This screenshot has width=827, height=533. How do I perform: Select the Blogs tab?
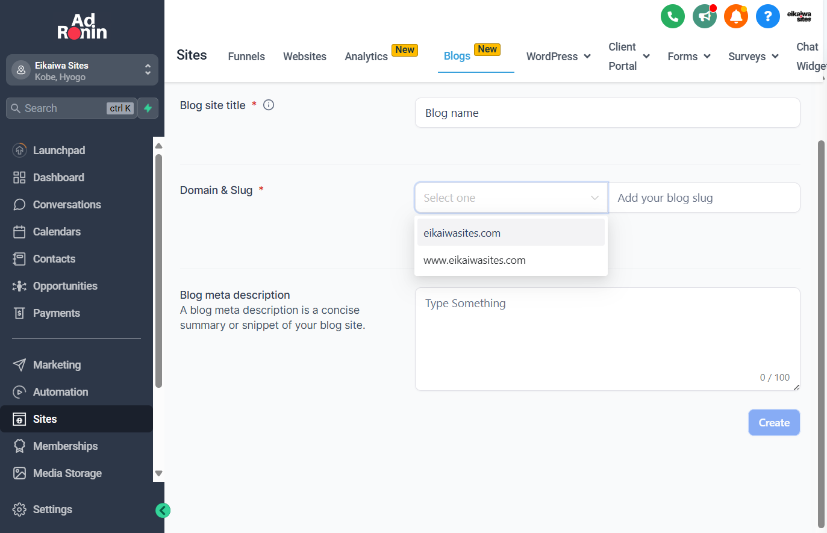[x=457, y=55]
